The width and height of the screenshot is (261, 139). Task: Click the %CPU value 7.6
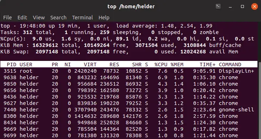tap(162, 71)
